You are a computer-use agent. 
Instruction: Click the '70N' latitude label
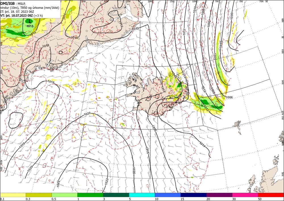[261, 1]
